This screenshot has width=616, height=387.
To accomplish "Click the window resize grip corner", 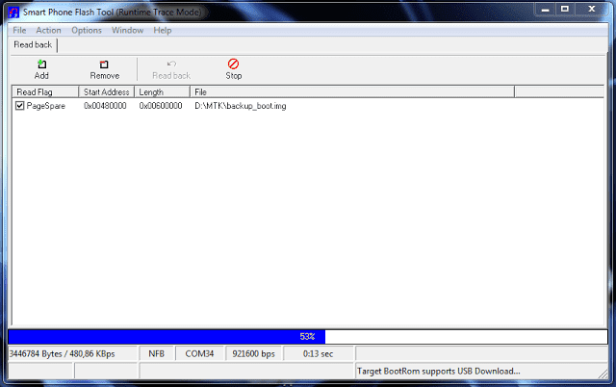I will (603, 374).
